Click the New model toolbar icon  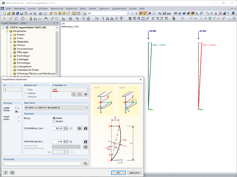click(4, 13)
